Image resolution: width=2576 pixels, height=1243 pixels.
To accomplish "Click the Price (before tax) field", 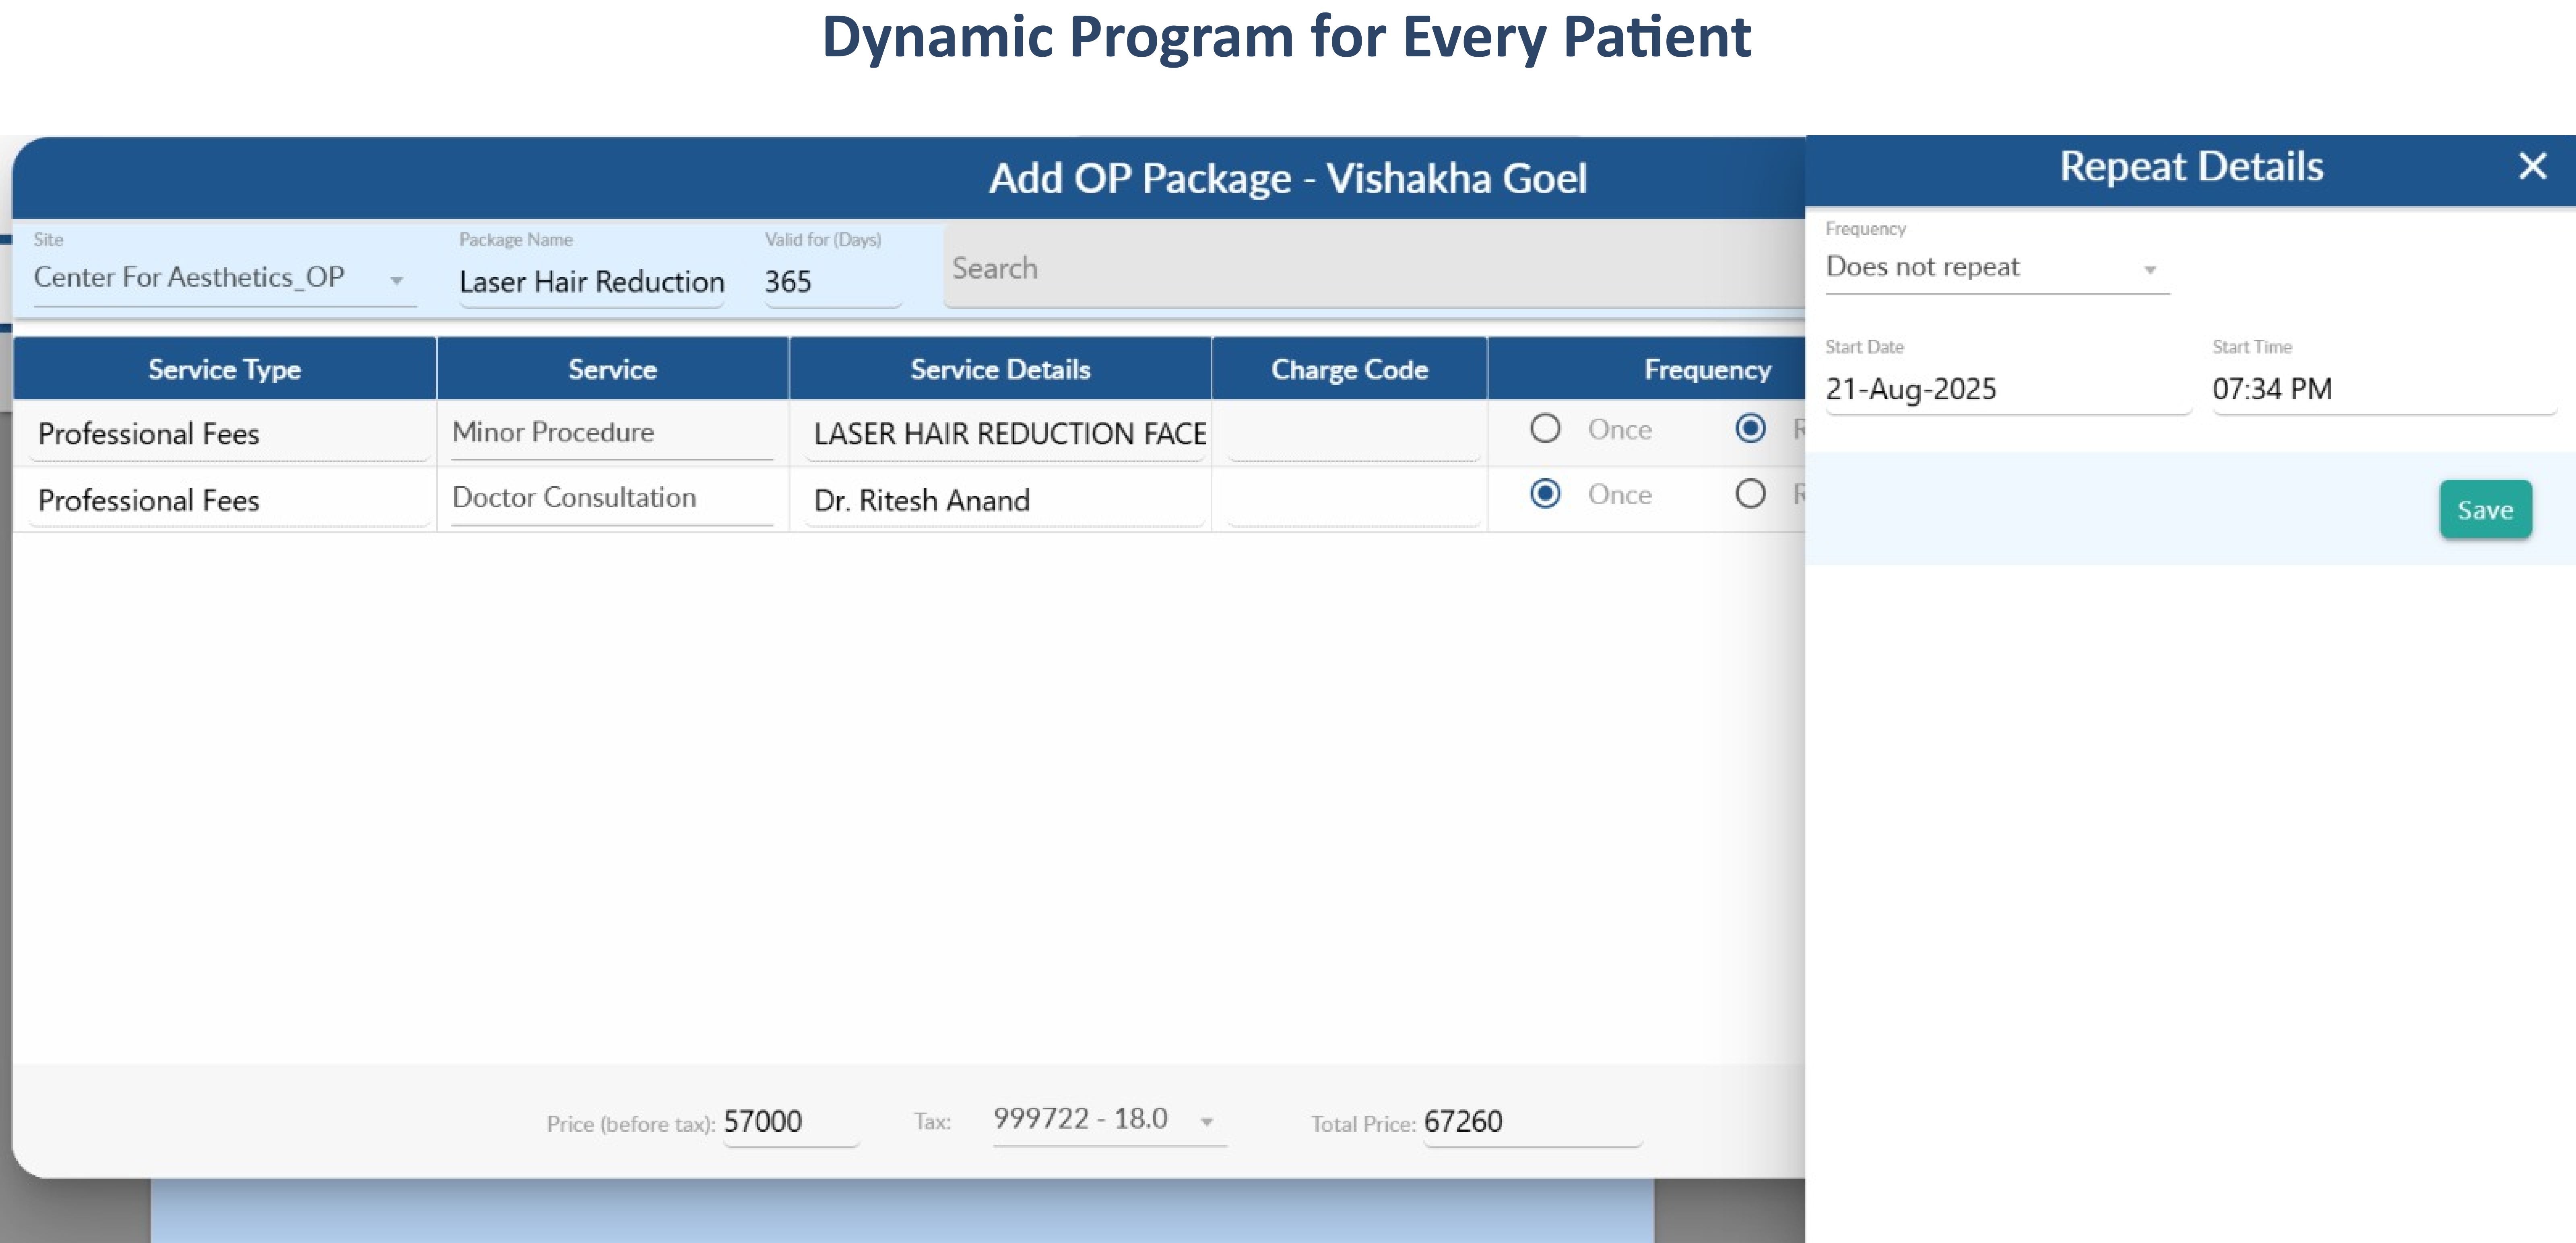I will coord(790,1122).
